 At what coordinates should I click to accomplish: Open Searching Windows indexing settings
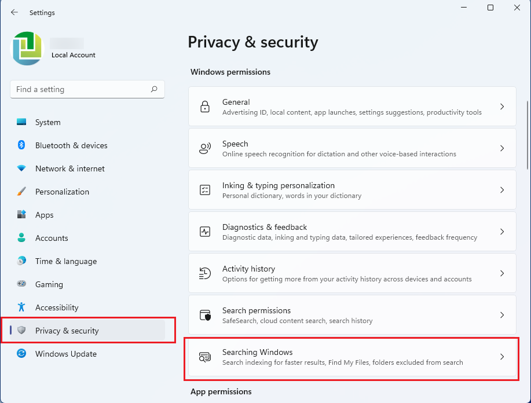(352, 358)
